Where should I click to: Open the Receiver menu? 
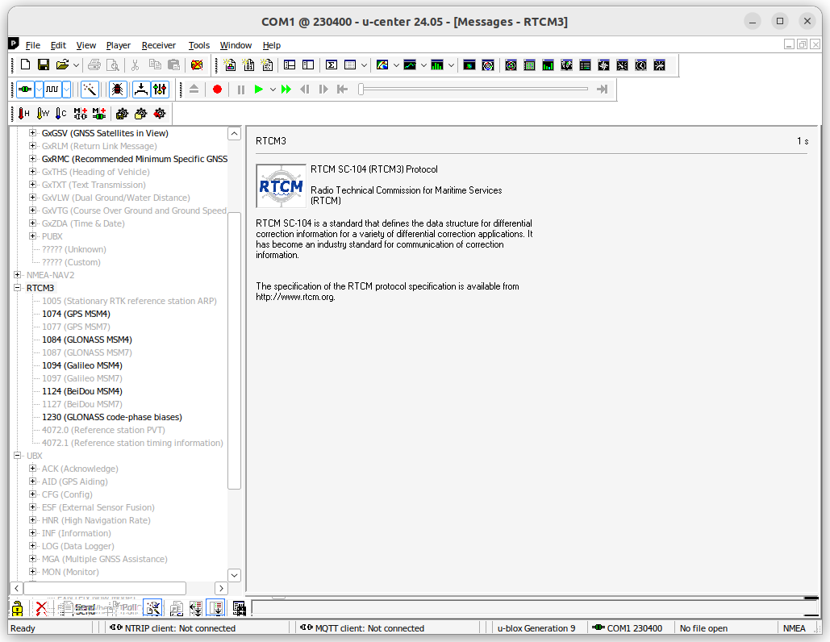pyautogui.click(x=159, y=45)
